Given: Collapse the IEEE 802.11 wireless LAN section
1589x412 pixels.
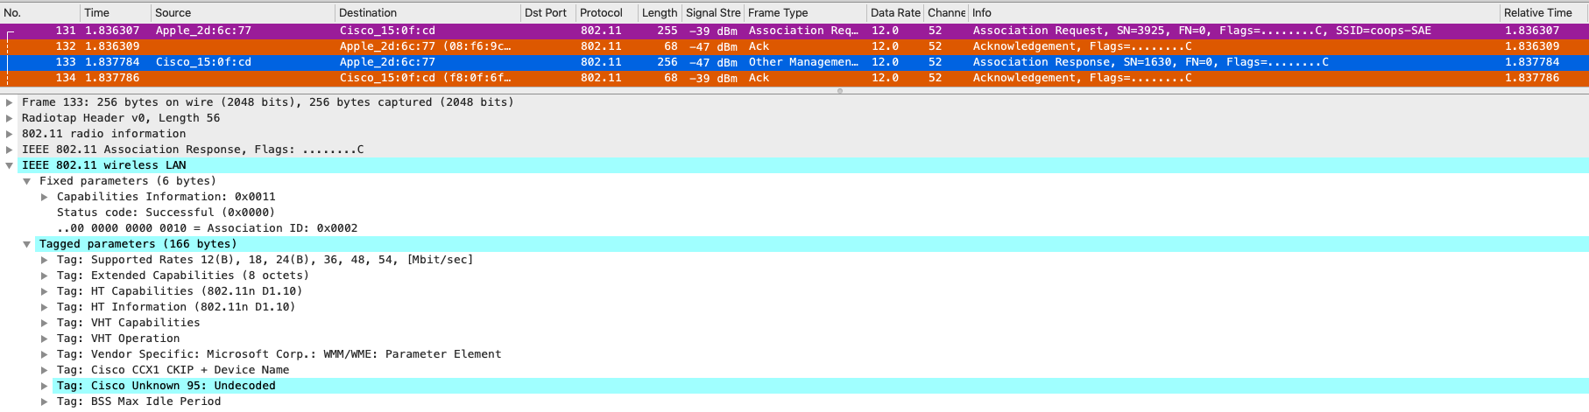Looking at the screenshot, I should pos(10,165).
